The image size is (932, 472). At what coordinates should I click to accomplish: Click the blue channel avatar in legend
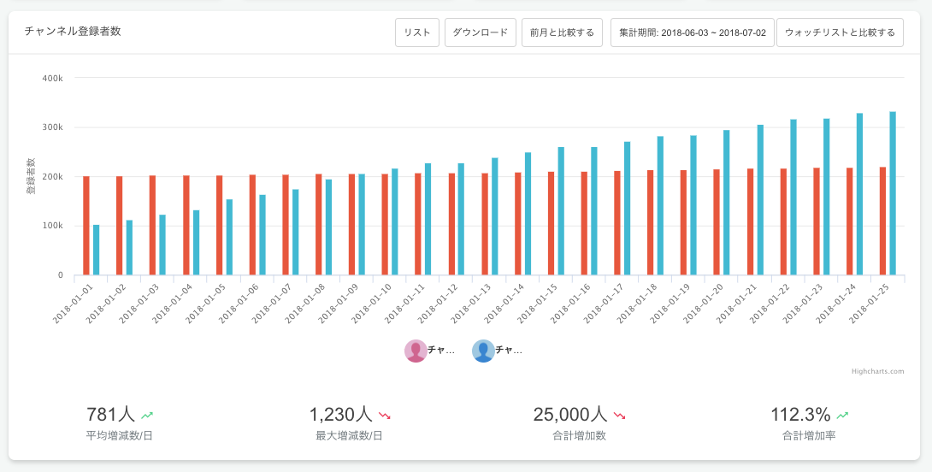(483, 351)
